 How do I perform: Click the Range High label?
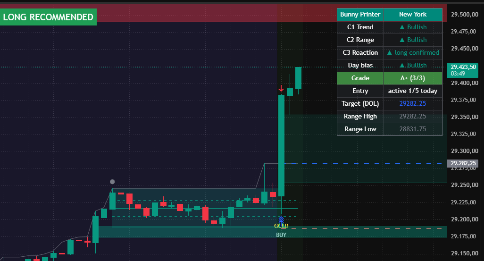[x=360, y=117]
